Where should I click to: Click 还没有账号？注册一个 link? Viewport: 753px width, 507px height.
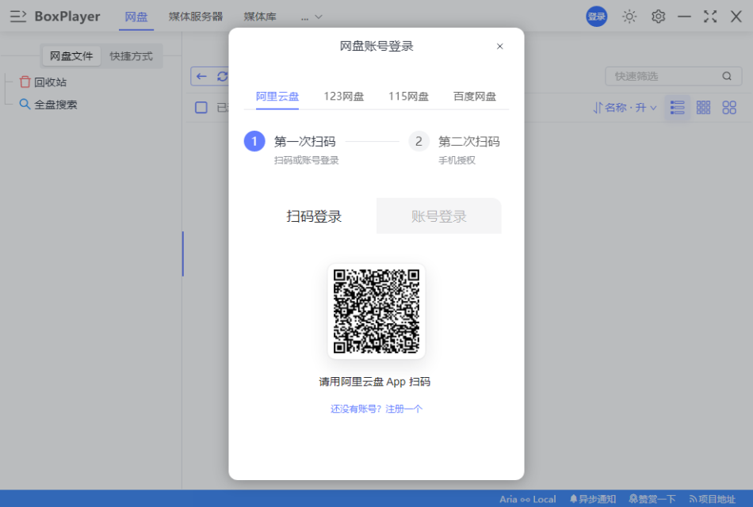coord(376,409)
